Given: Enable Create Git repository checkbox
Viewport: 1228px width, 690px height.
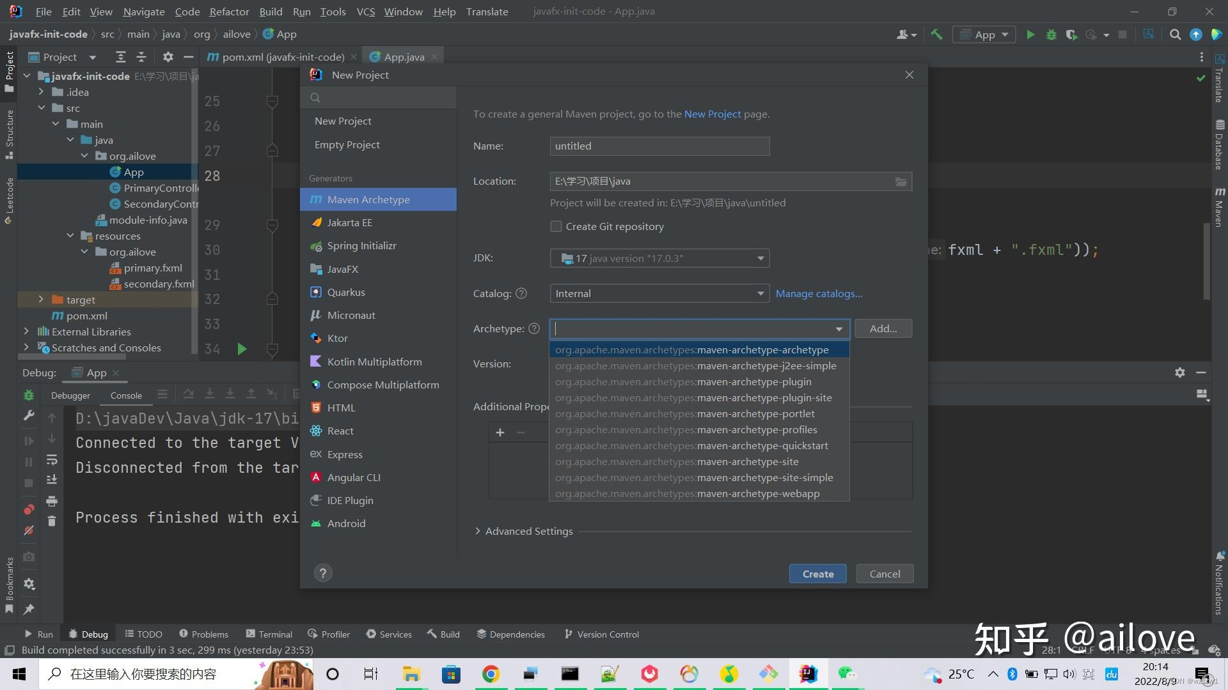Looking at the screenshot, I should tap(556, 226).
